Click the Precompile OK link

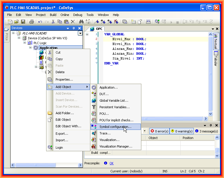pos(111,163)
